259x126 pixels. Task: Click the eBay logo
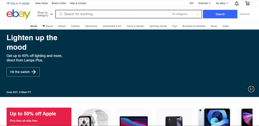[x=18, y=14]
